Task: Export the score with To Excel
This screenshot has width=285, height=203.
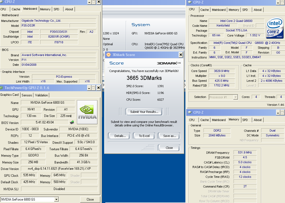Action: pos(144,136)
